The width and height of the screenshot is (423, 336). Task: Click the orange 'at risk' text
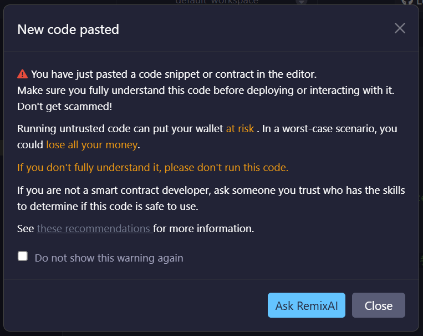coord(239,128)
